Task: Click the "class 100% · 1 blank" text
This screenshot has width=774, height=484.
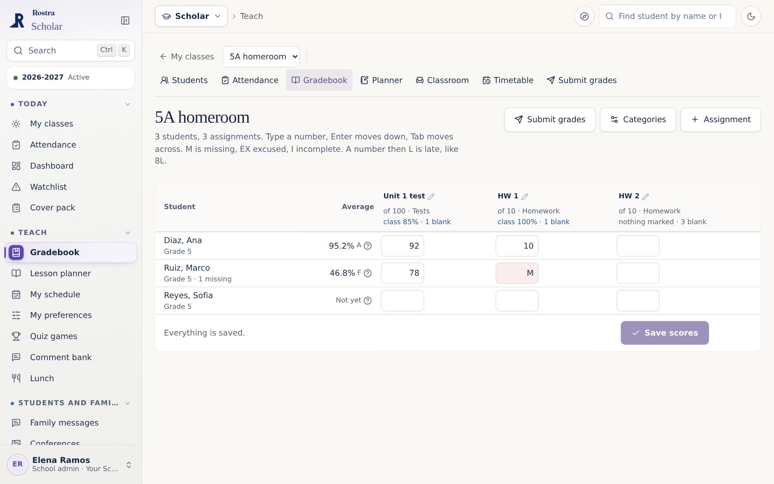Action: 533,222
